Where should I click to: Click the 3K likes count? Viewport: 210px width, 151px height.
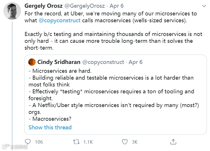[134, 142]
